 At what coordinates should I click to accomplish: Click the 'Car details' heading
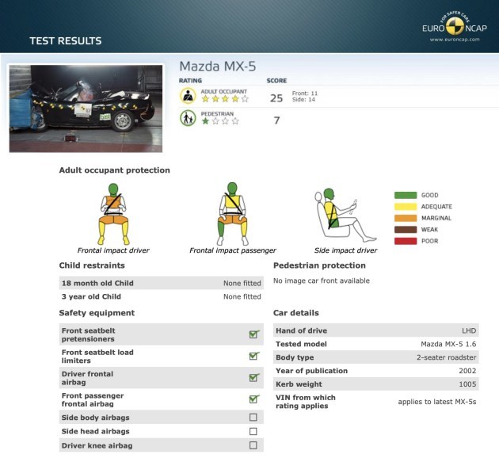coord(296,313)
